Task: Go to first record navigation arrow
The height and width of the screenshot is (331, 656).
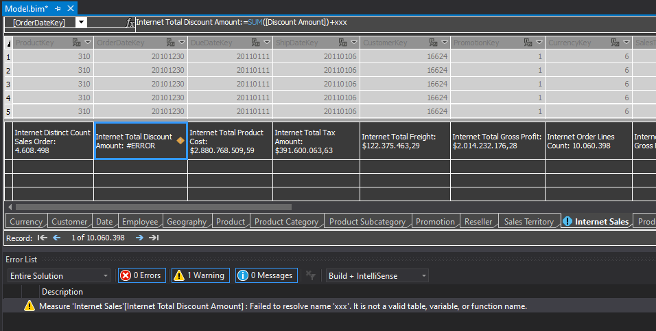Action: pos(42,238)
